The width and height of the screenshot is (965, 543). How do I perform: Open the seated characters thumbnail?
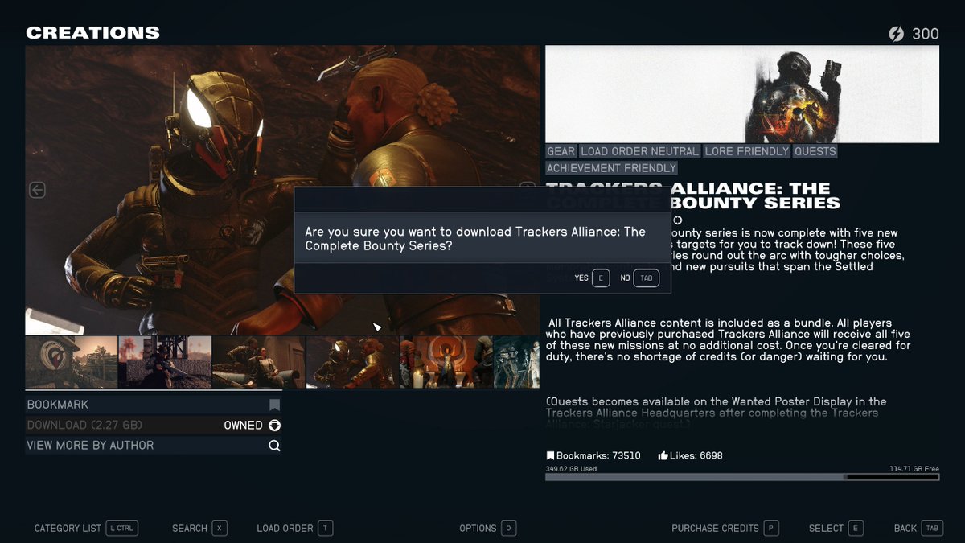click(259, 362)
